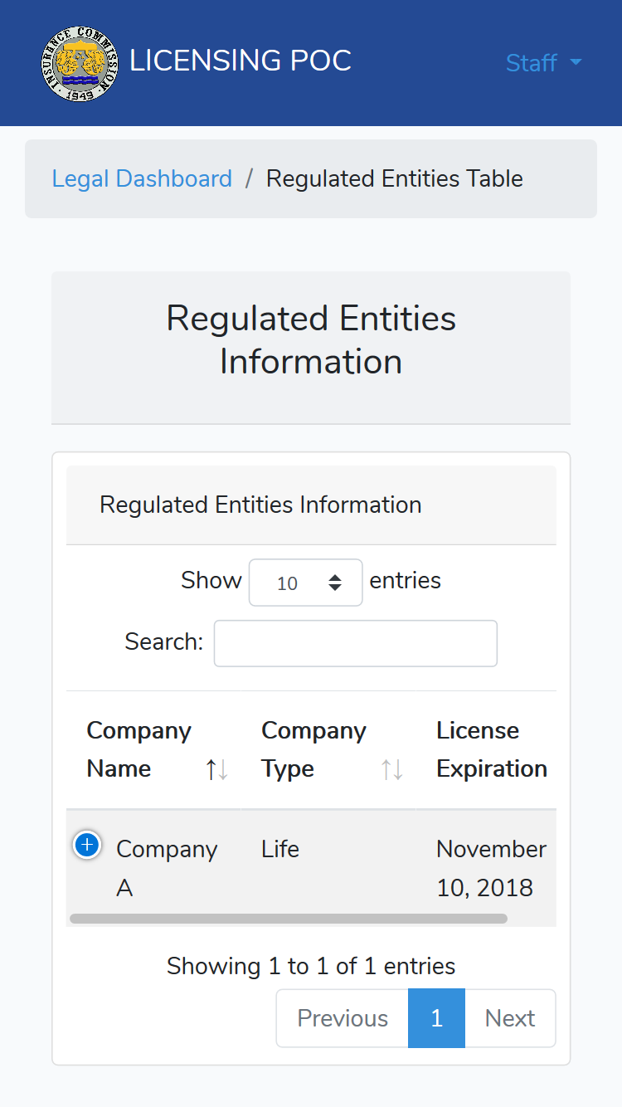Select page 1 in pagination
Image resolution: width=622 pixels, height=1107 pixels.
coord(437,1018)
